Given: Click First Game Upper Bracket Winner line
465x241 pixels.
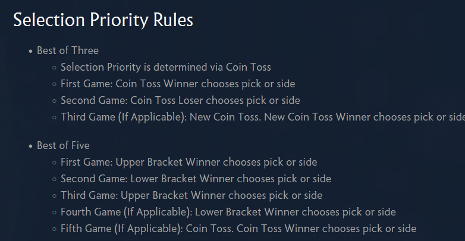Looking at the screenshot, I should pos(189,162).
